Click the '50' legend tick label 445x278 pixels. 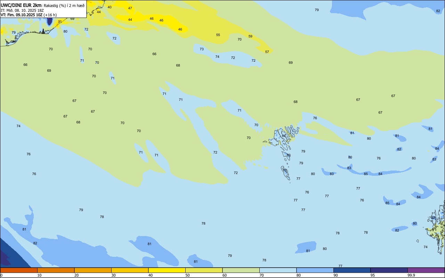(187, 275)
